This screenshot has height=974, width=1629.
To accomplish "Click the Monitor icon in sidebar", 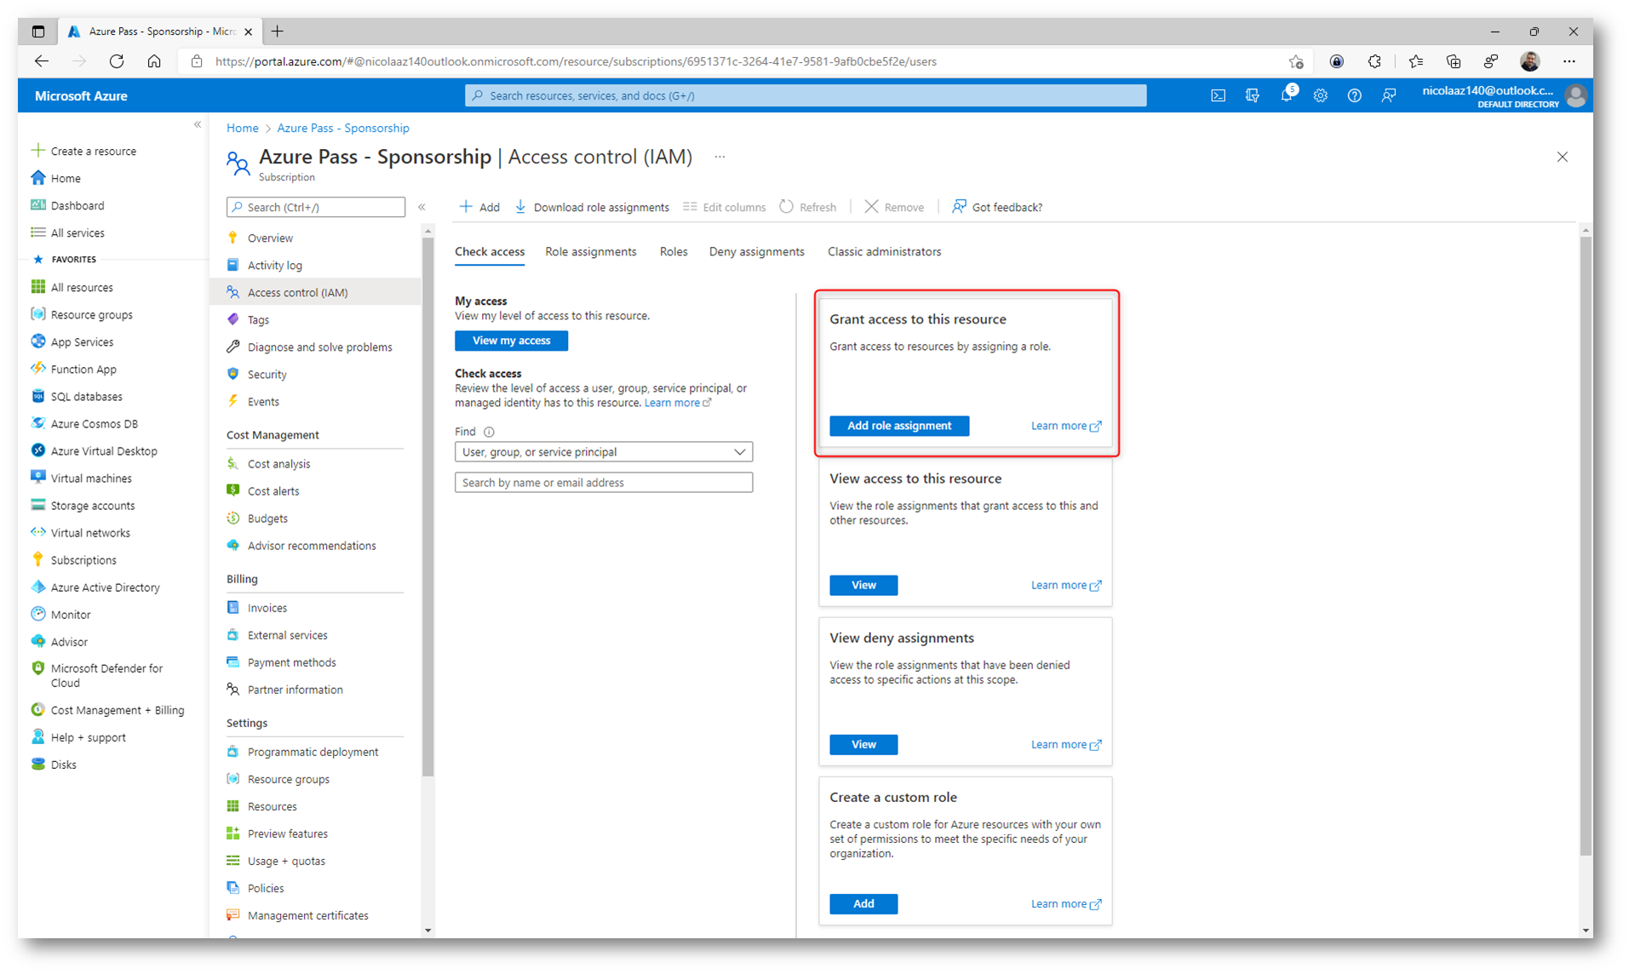I will click(x=38, y=614).
